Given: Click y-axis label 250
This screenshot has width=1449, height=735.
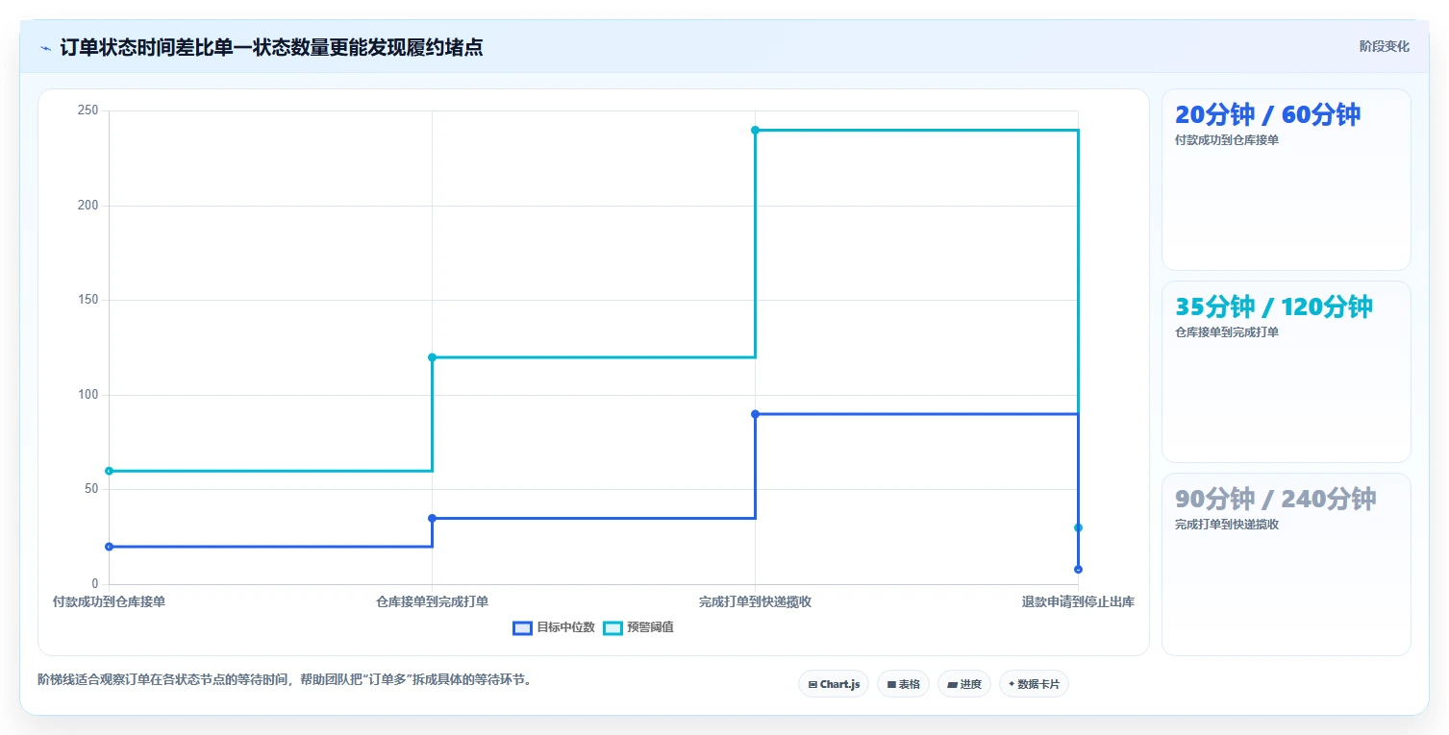Looking at the screenshot, I should [87, 110].
